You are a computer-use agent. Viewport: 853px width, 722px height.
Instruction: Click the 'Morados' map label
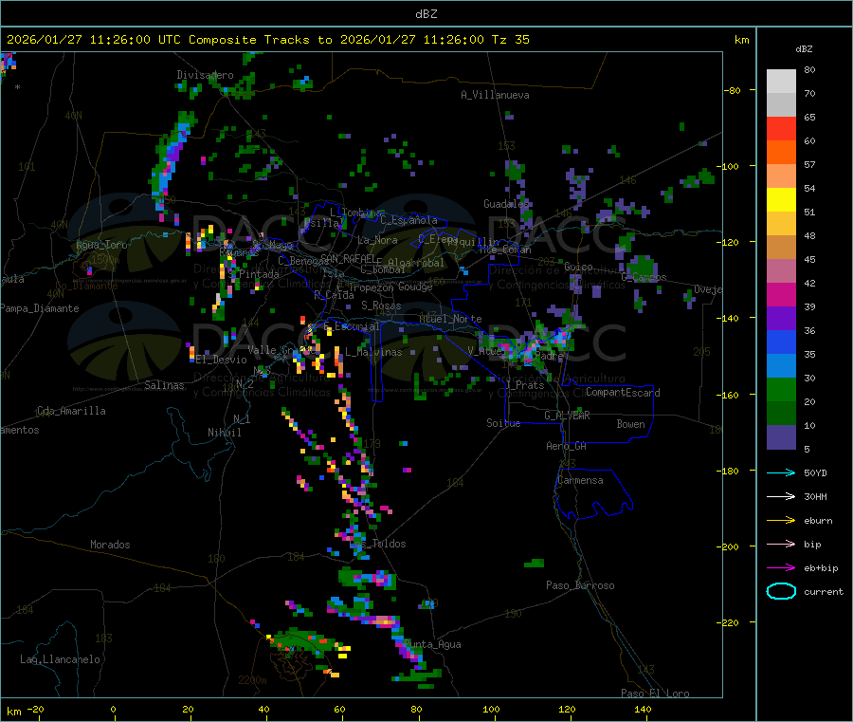[110, 545]
